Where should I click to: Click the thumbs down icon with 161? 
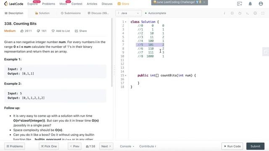(x=38, y=31)
